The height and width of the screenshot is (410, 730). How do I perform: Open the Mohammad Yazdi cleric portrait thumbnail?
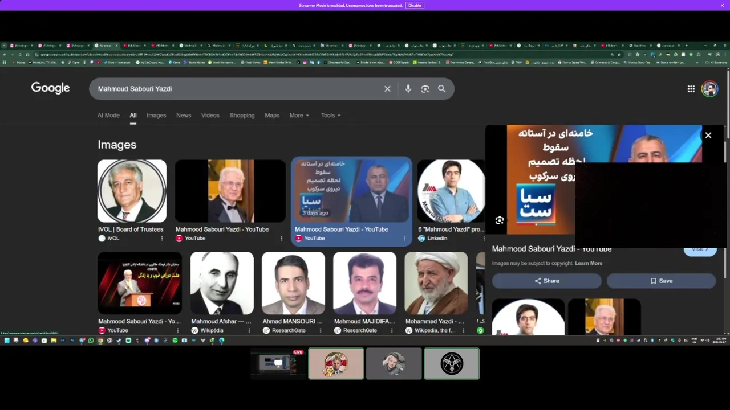[436, 283]
